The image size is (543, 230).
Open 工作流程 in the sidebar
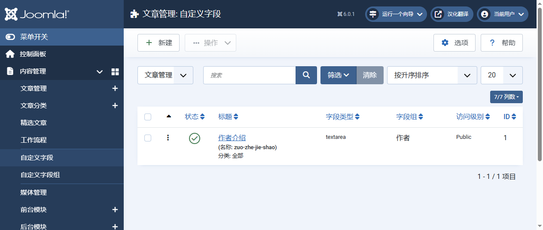click(x=34, y=140)
